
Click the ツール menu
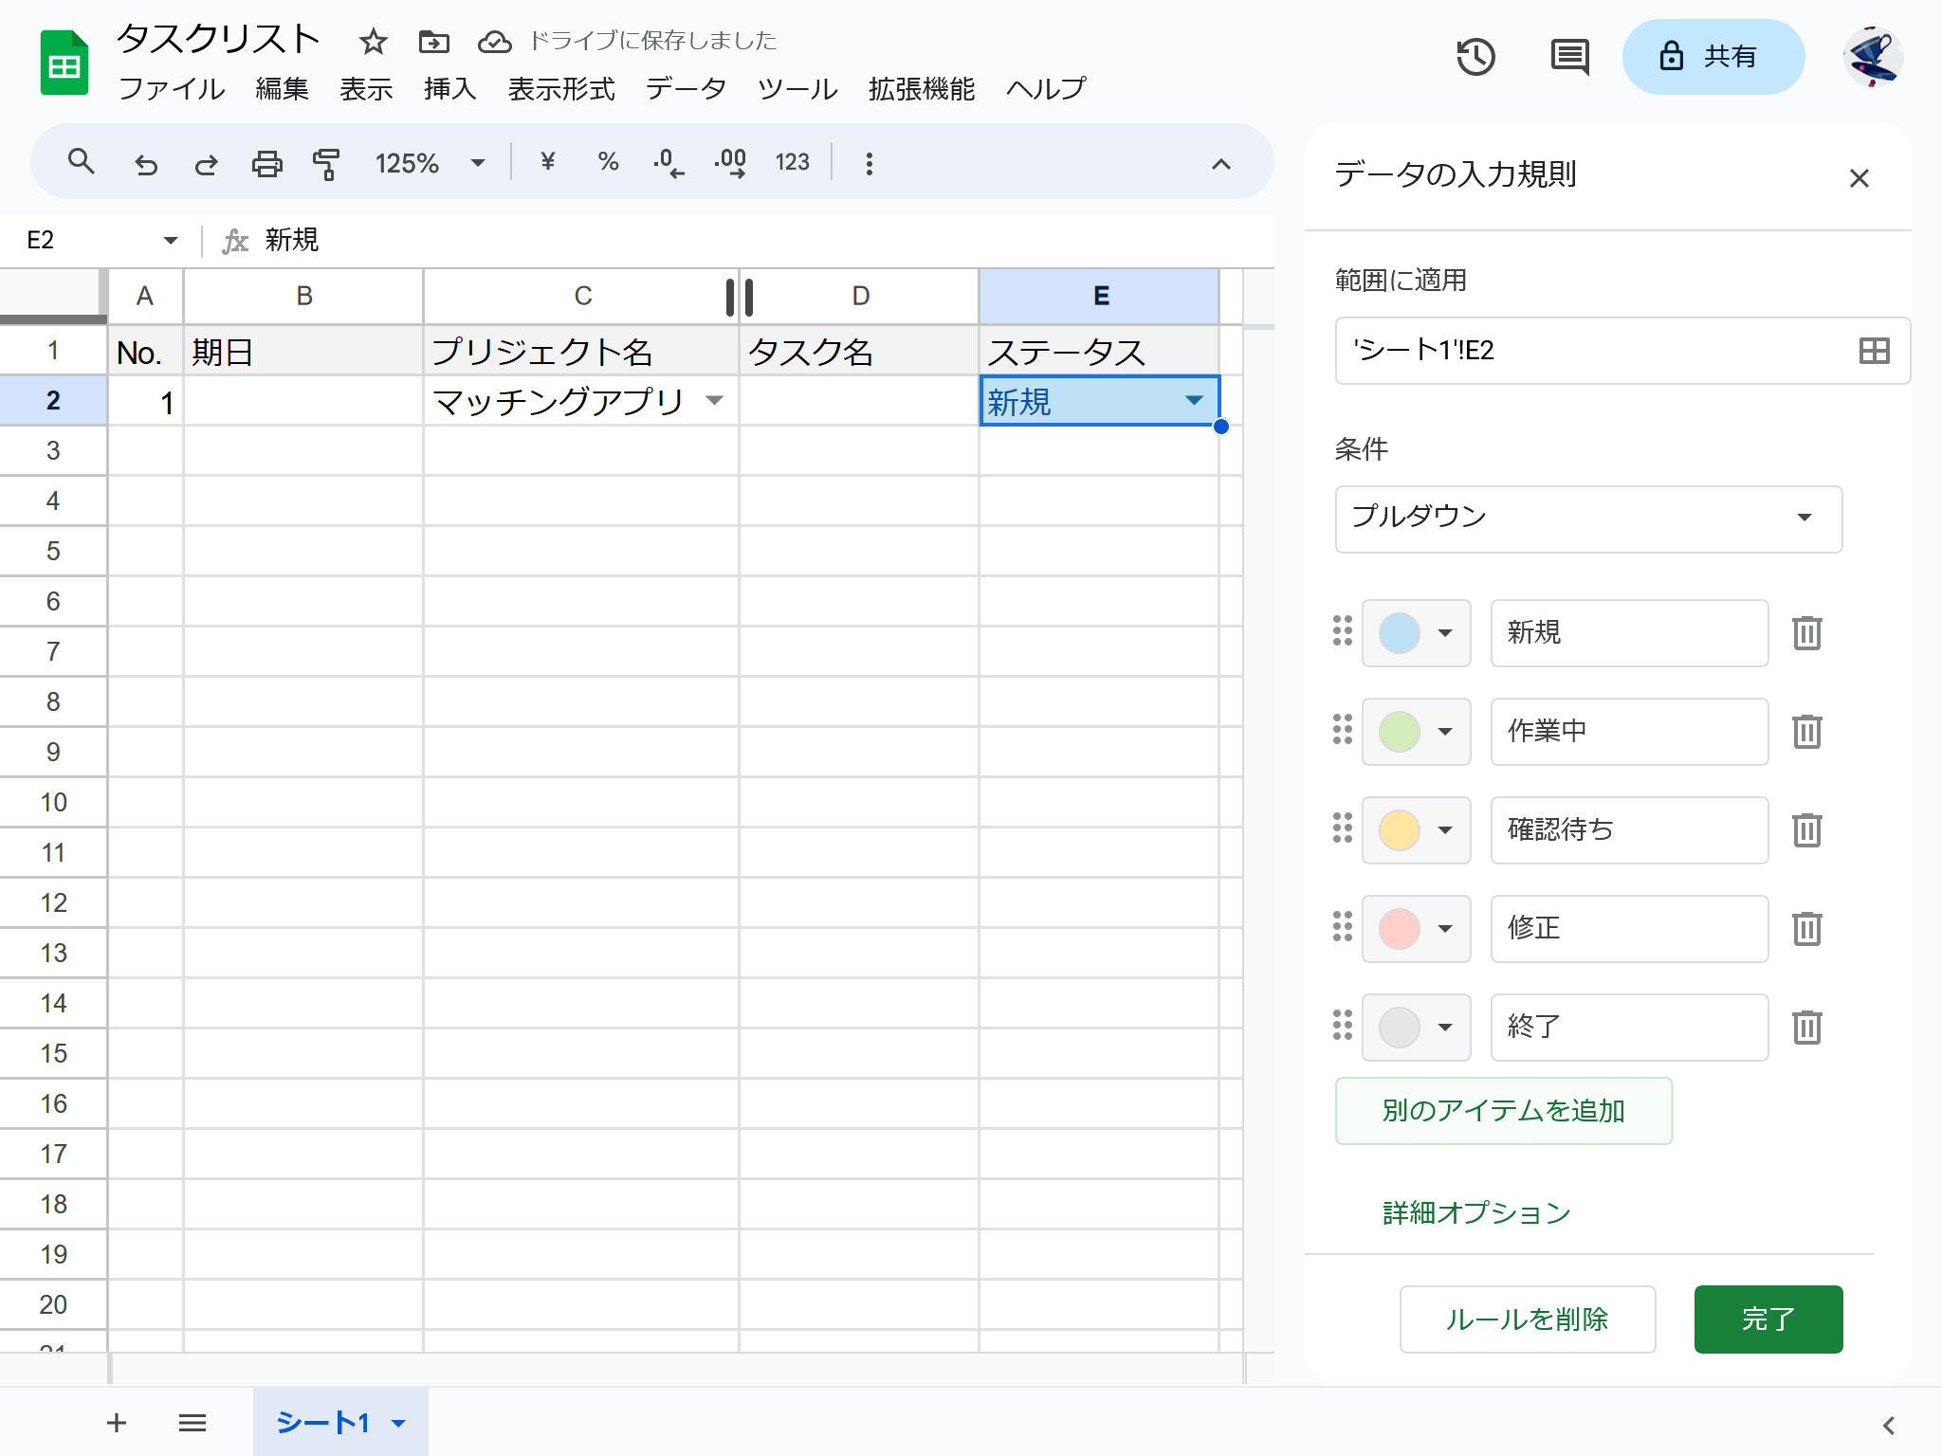point(797,89)
